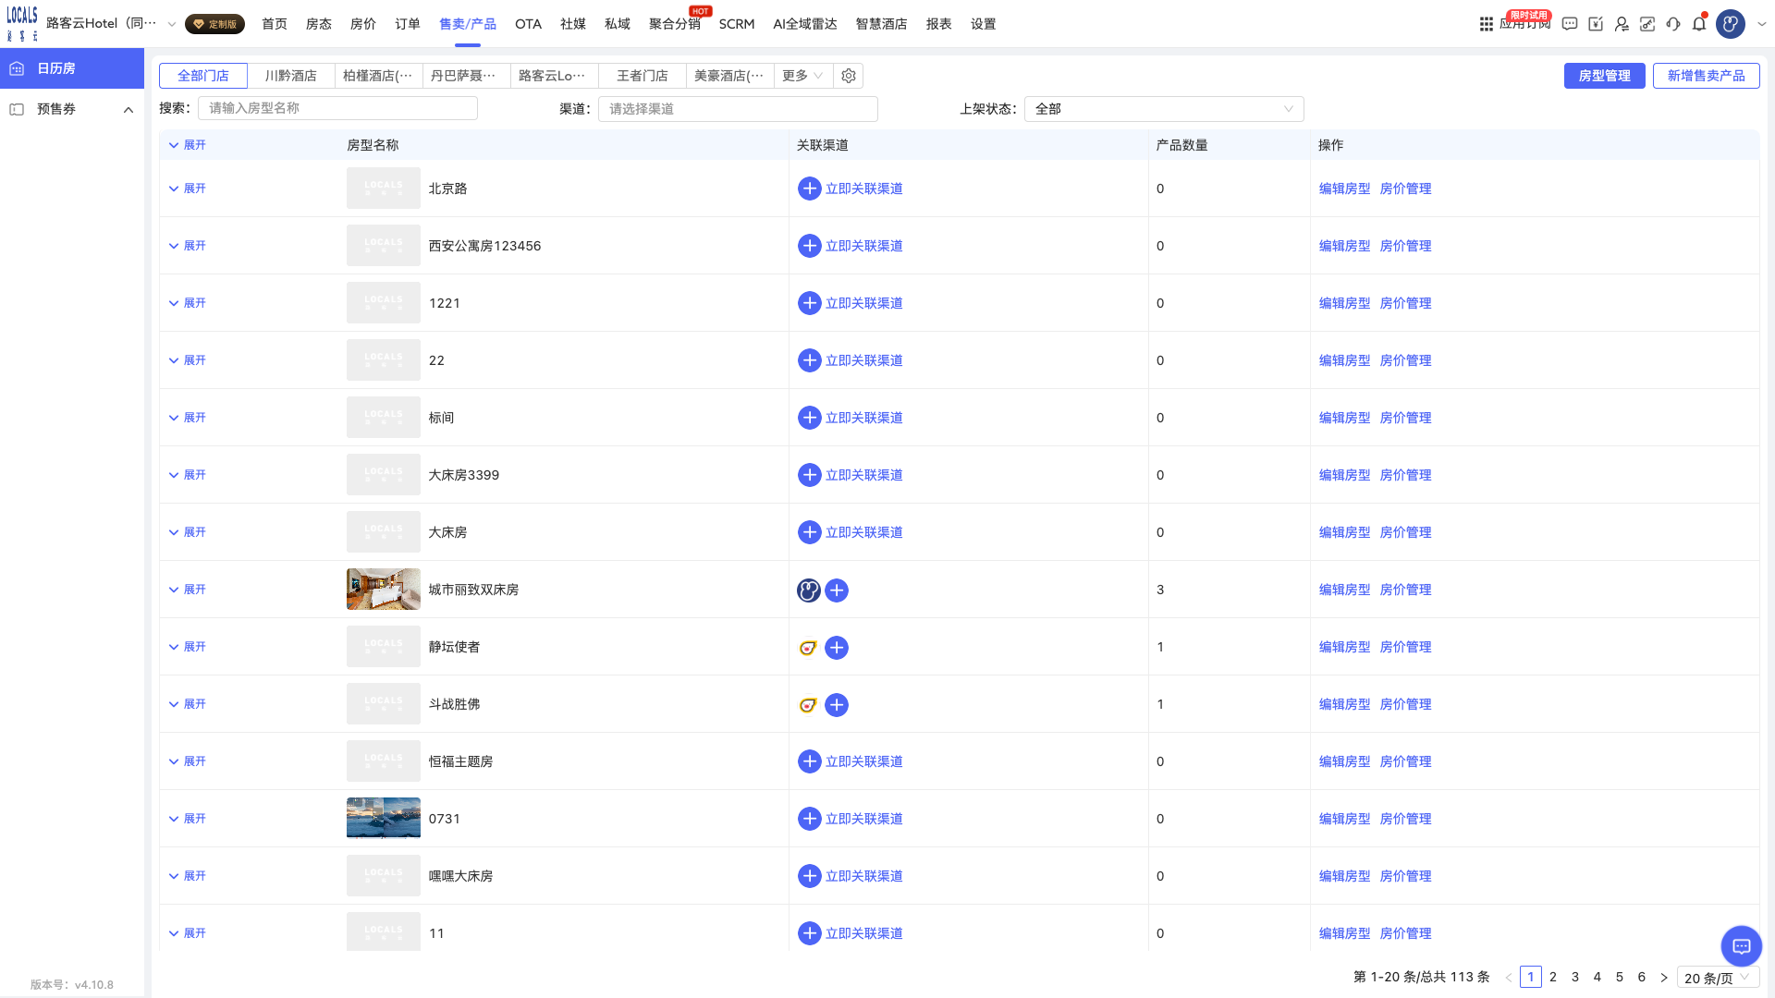Click the 日历房 sidebar icon
The width and height of the screenshot is (1775, 998).
(17, 68)
